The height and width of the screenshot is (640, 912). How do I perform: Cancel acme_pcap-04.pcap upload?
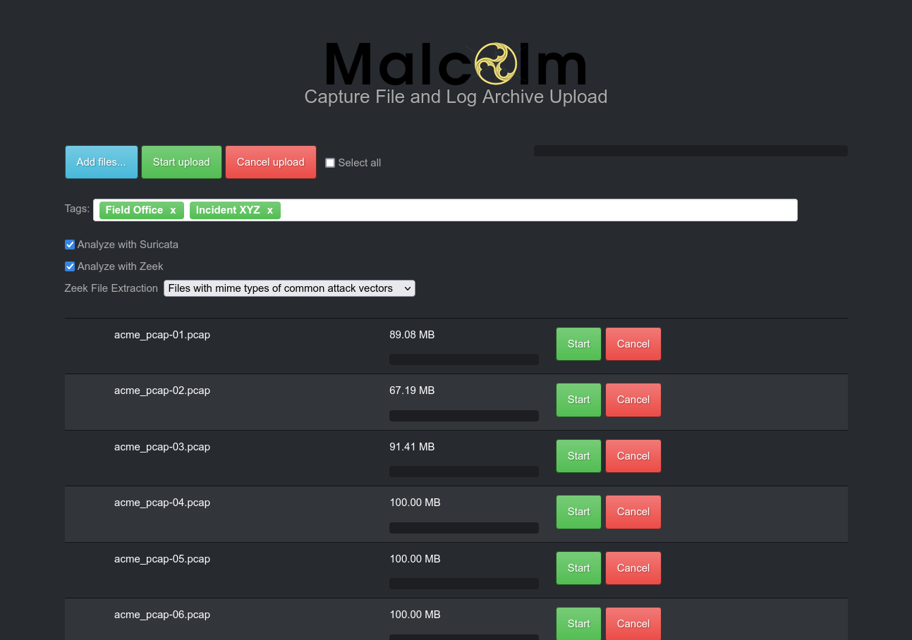click(x=633, y=512)
